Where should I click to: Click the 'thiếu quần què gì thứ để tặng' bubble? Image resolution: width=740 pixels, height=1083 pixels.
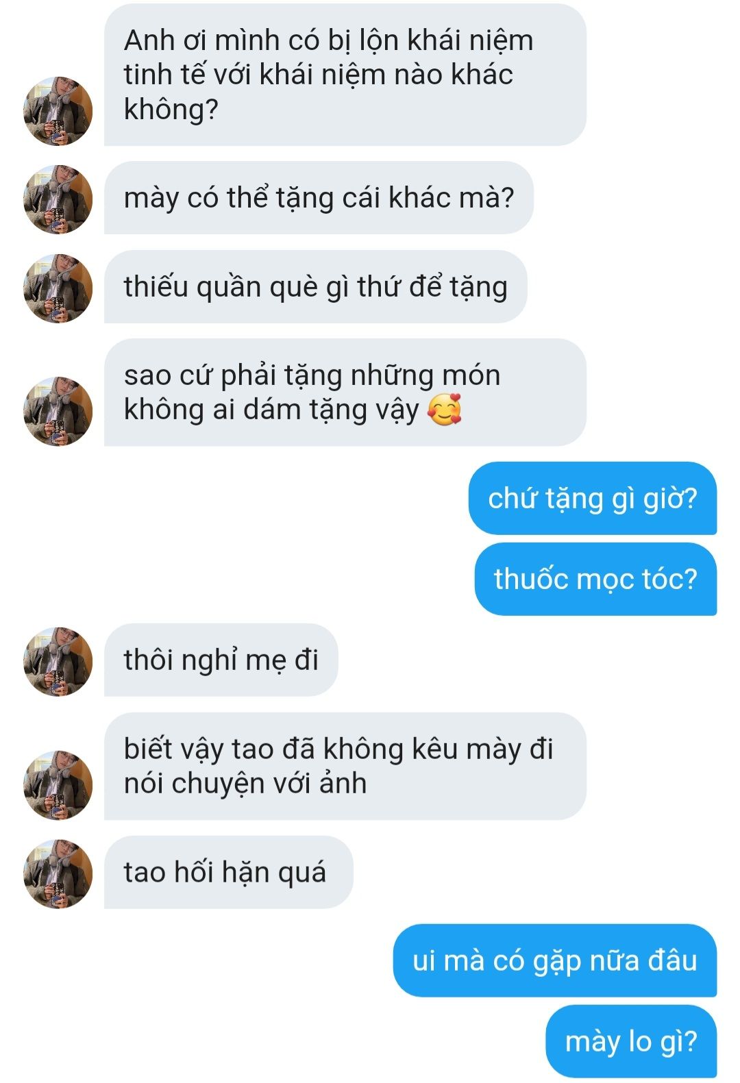pyautogui.click(x=315, y=286)
